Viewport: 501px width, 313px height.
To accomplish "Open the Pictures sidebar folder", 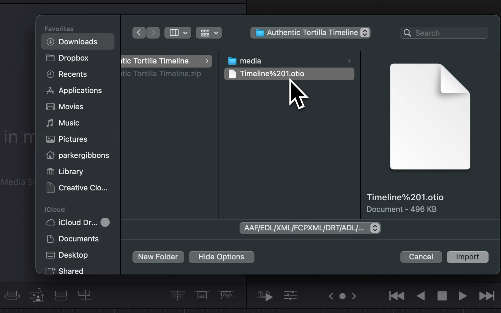I will tap(78, 139).
